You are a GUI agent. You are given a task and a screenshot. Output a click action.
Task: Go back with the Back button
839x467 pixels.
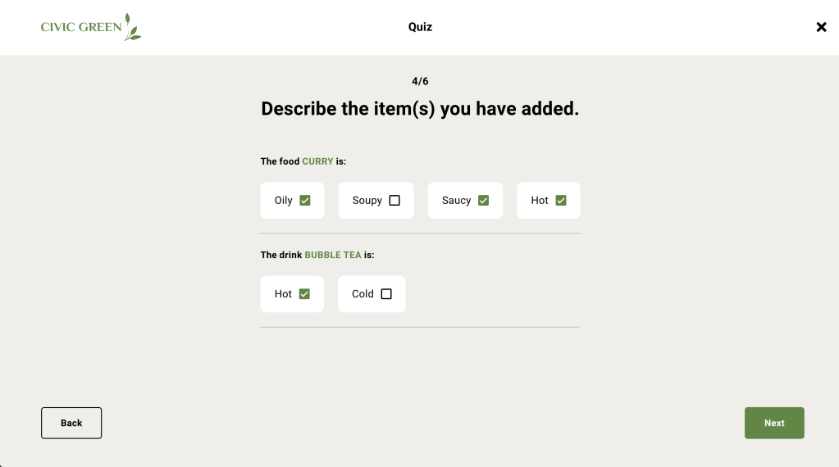click(71, 423)
